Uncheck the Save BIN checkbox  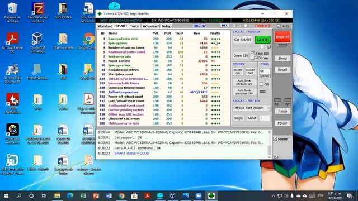point(252,53)
